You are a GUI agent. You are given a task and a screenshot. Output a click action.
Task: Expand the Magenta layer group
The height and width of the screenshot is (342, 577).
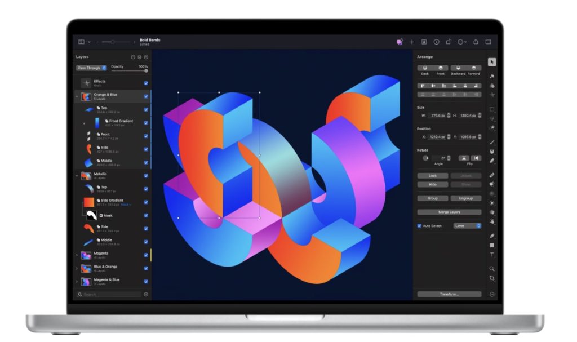click(x=77, y=255)
